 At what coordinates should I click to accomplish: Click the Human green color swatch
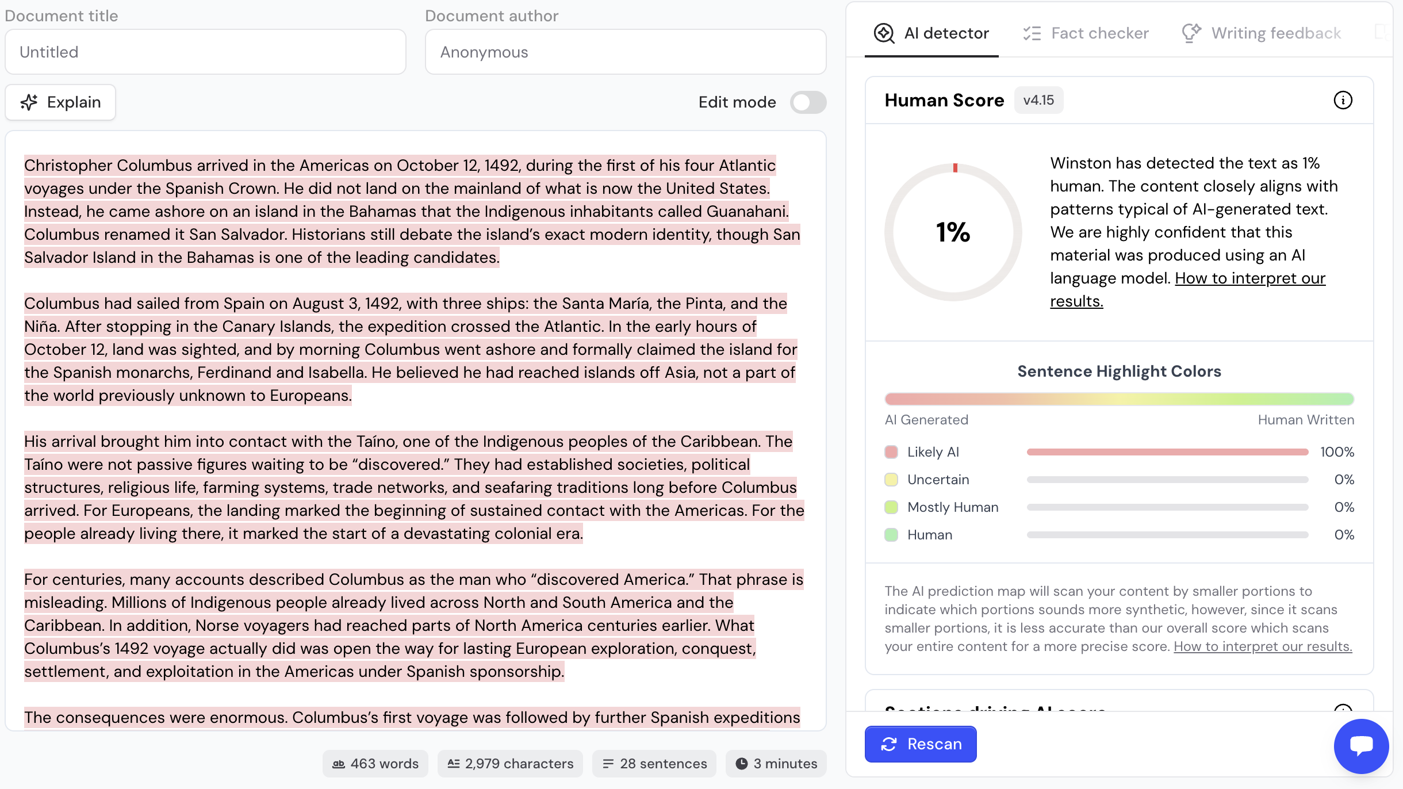[x=891, y=535]
